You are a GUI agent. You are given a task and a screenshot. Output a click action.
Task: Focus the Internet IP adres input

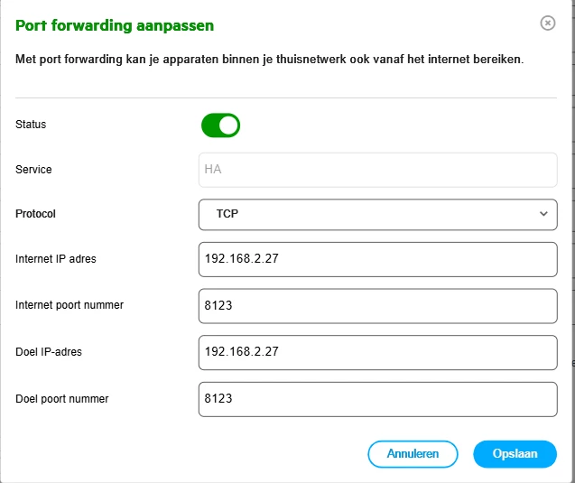tap(377, 259)
